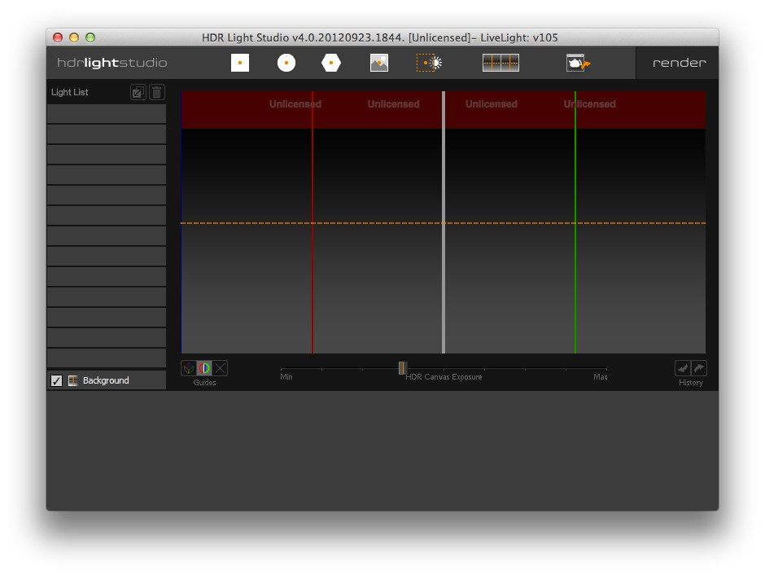
Task: Click the Min end of exposure slider
Action: tap(286, 377)
